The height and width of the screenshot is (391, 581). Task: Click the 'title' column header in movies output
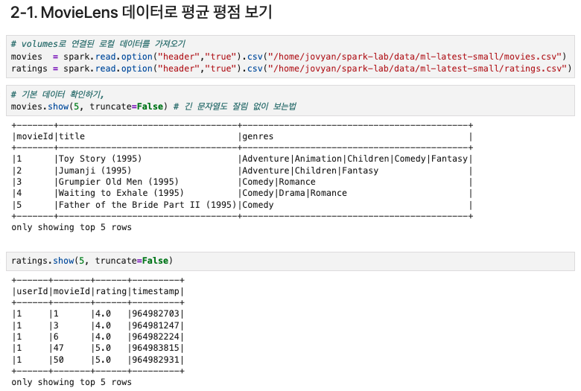pos(72,136)
